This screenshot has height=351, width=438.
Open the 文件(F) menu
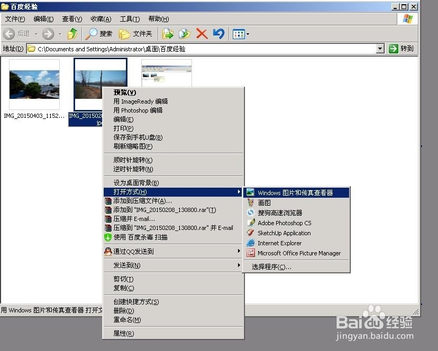coord(15,19)
